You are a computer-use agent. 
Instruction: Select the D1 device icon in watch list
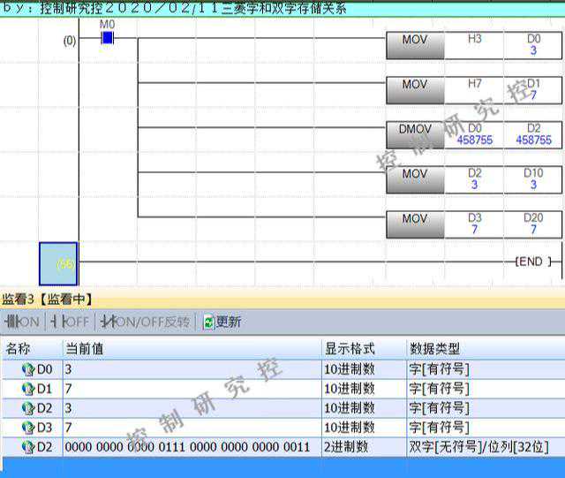[27, 388]
